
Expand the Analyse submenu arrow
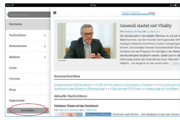(x=45, y=57)
